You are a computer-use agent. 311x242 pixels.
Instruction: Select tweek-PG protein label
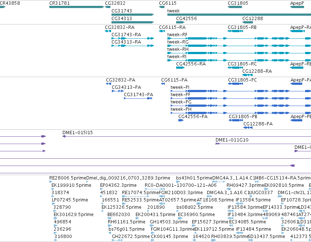click(181, 102)
